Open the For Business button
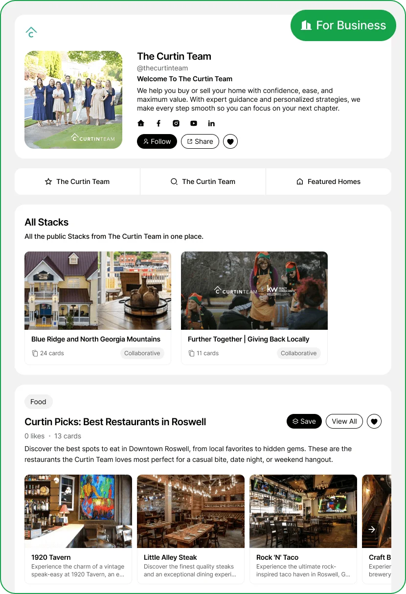The height and width of the screenshot is (594, 406). click(x=343, y=25)
